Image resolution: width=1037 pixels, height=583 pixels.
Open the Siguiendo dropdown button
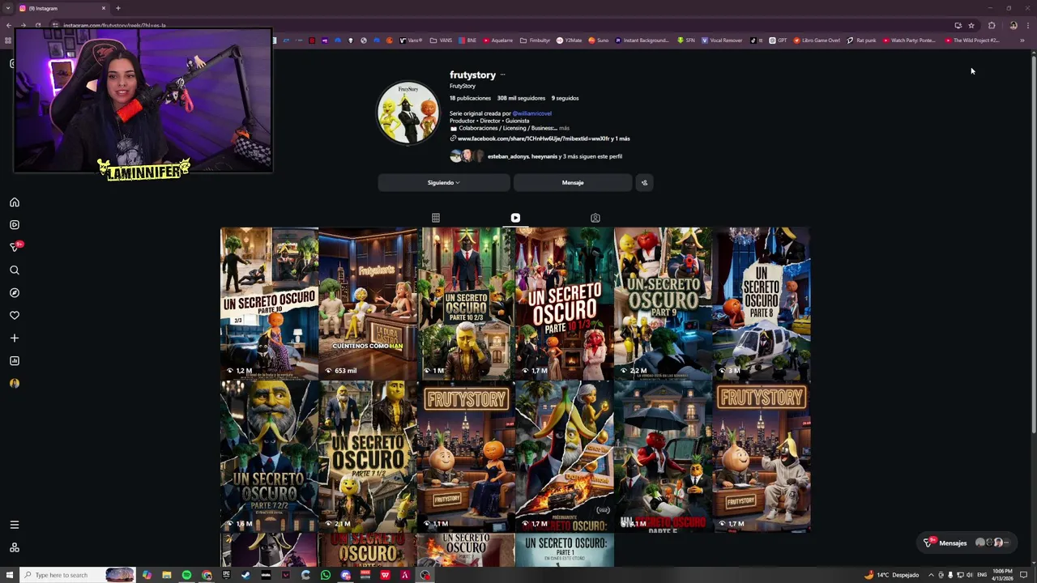pos(444,183)
